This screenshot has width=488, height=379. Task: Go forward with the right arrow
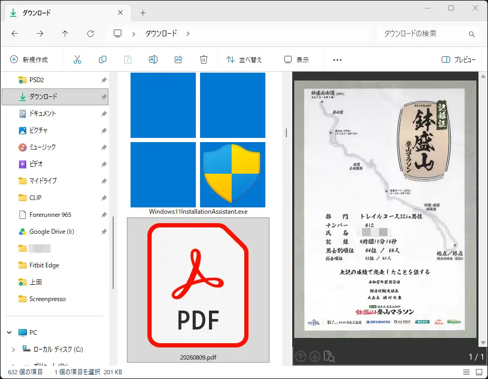tap(40, 34)
